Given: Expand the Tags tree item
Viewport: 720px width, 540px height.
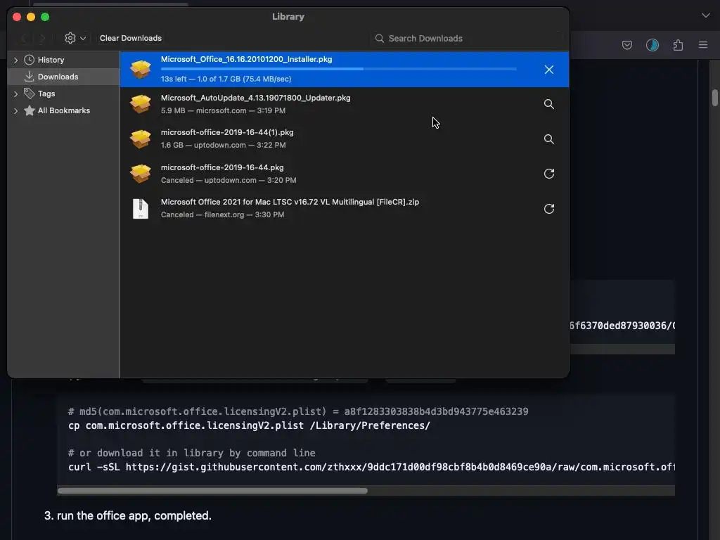Looking at the screenshot, I should pos(15,94).
